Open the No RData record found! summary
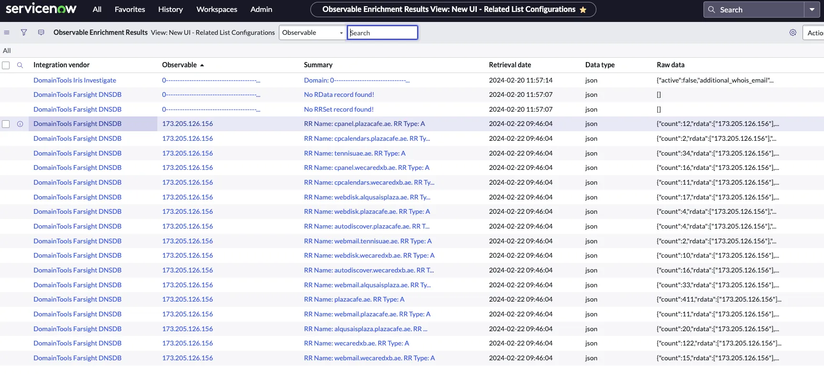This screenshot has width=824, height=377. pyautogui.click(x=339, y=94)
